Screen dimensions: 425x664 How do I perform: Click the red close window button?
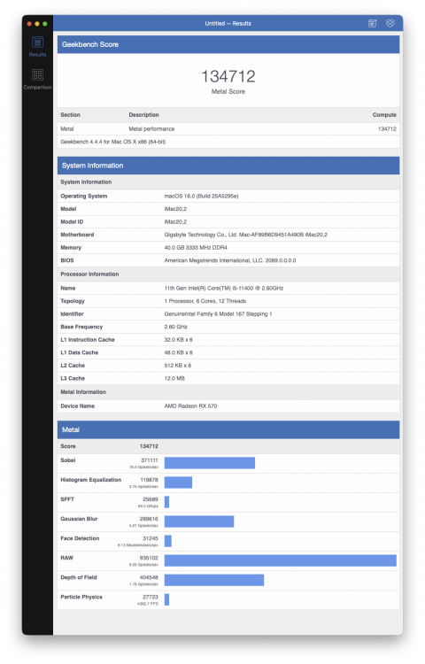(29, 24)
